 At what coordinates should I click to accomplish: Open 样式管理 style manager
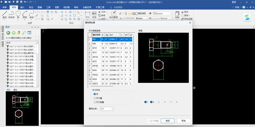tap(113, 15)
